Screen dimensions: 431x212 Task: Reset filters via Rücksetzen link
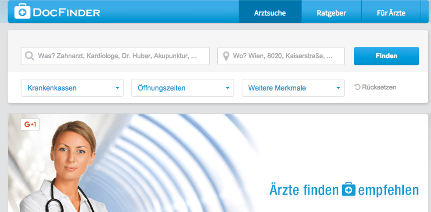[x=375, y=87]
